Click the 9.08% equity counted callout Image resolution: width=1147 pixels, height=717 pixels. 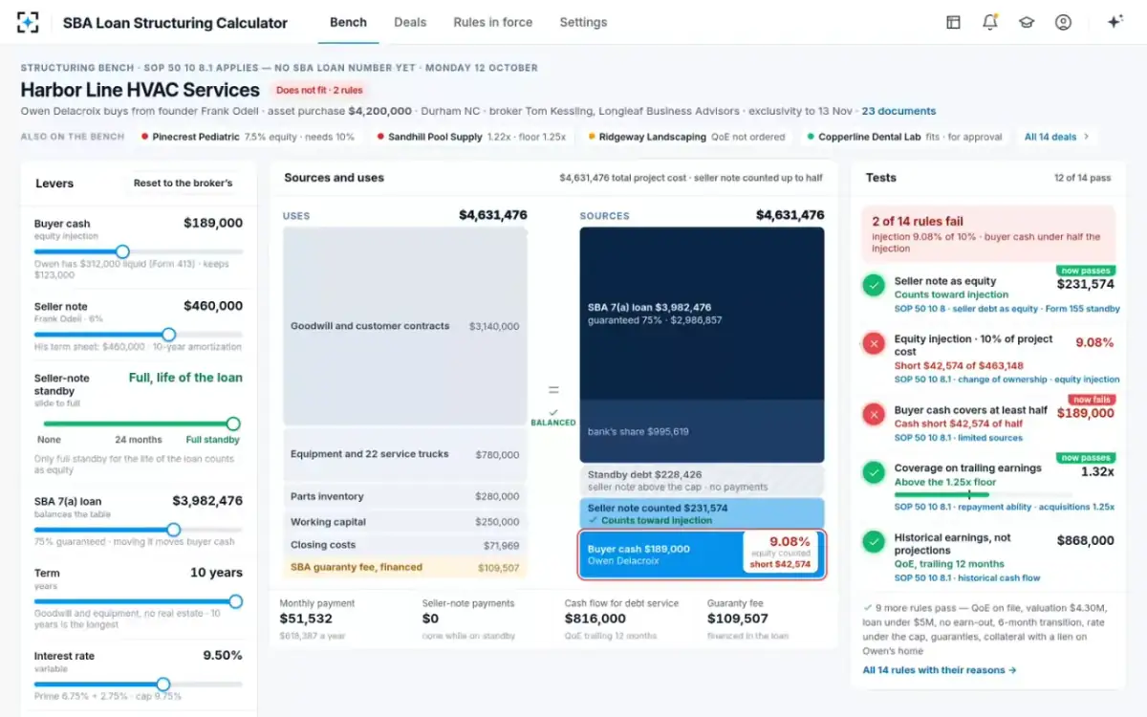(x=780, y=553)
